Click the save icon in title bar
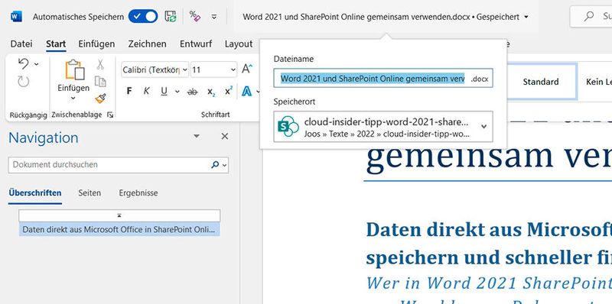This screenshot has width=612, height=304. [171, 16]
